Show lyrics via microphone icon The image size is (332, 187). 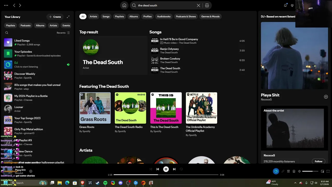coord(283,171)
